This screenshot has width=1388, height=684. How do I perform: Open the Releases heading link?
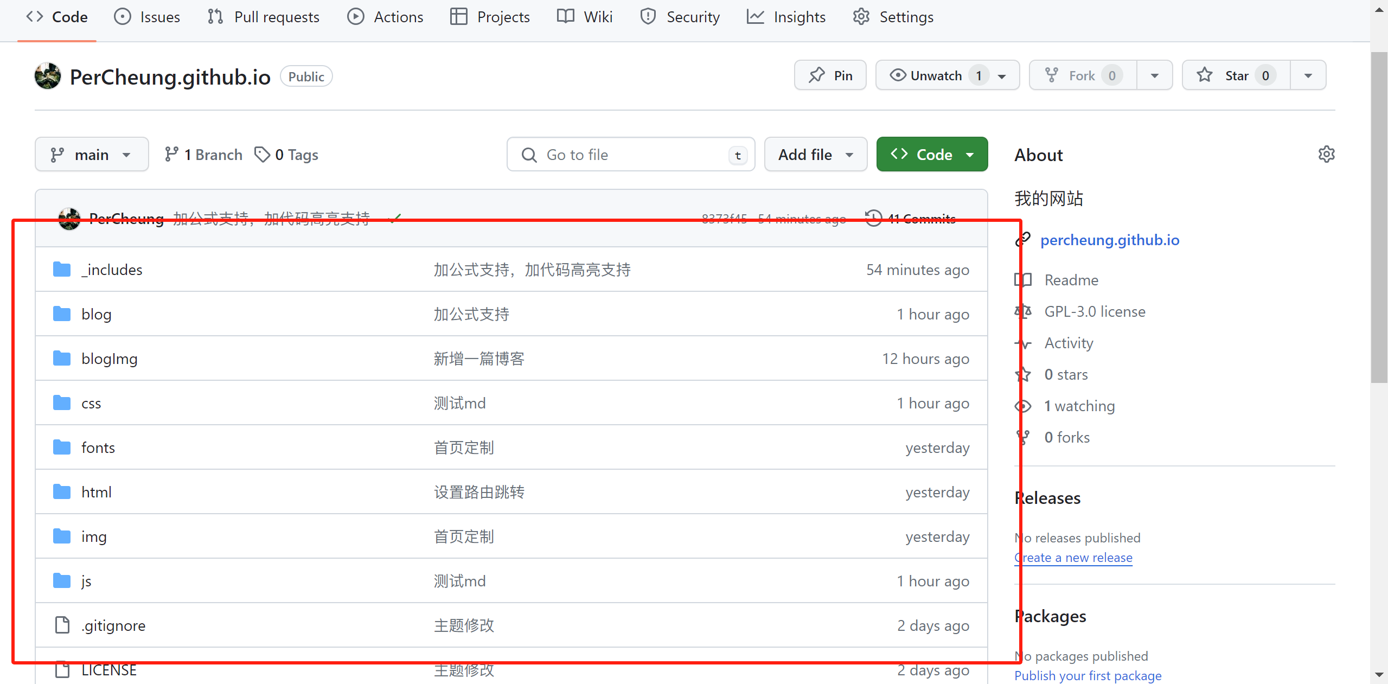click(x=1047, y=498)
